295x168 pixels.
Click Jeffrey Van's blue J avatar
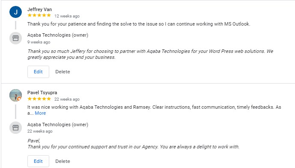pos(15,12)
